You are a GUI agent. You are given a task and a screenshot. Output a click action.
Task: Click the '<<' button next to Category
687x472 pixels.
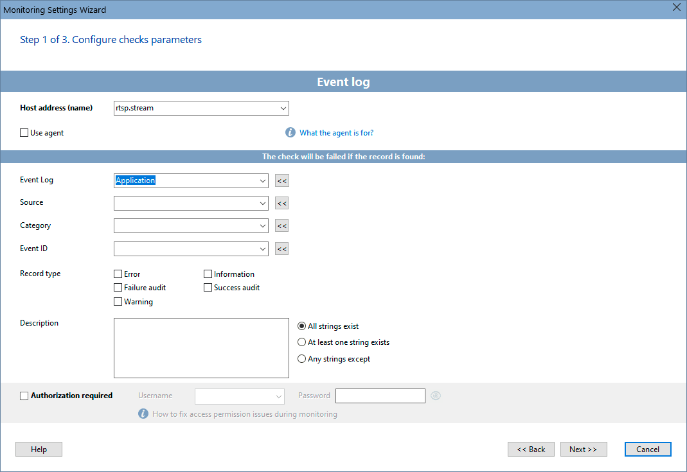tap(281, 226)
